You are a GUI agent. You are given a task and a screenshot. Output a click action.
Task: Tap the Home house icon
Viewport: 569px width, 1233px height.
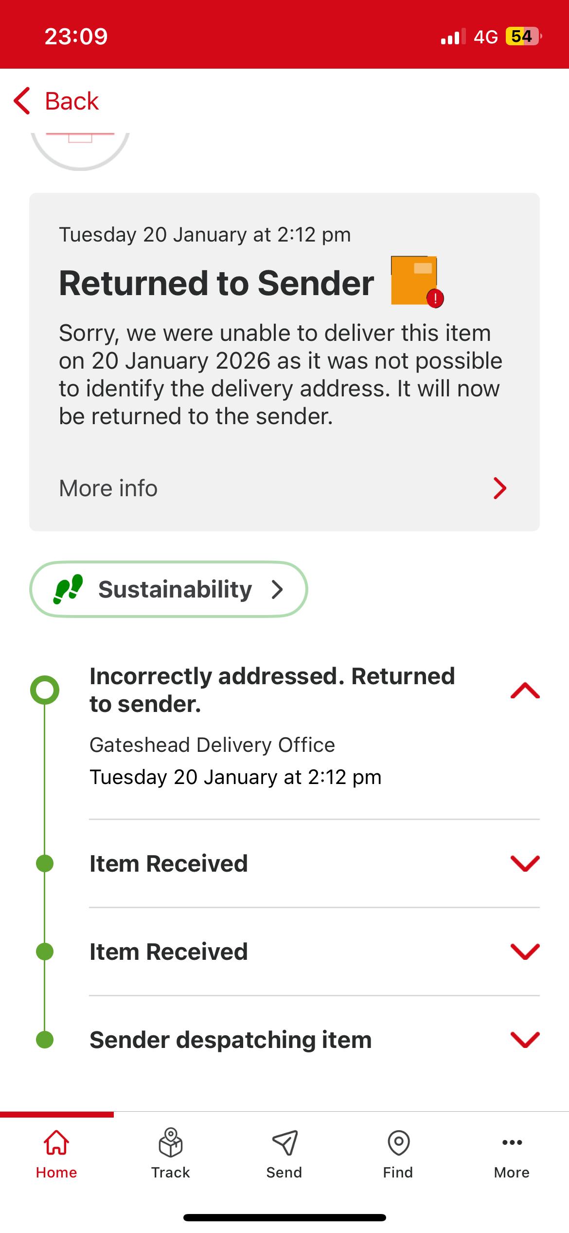(56, 1142)
